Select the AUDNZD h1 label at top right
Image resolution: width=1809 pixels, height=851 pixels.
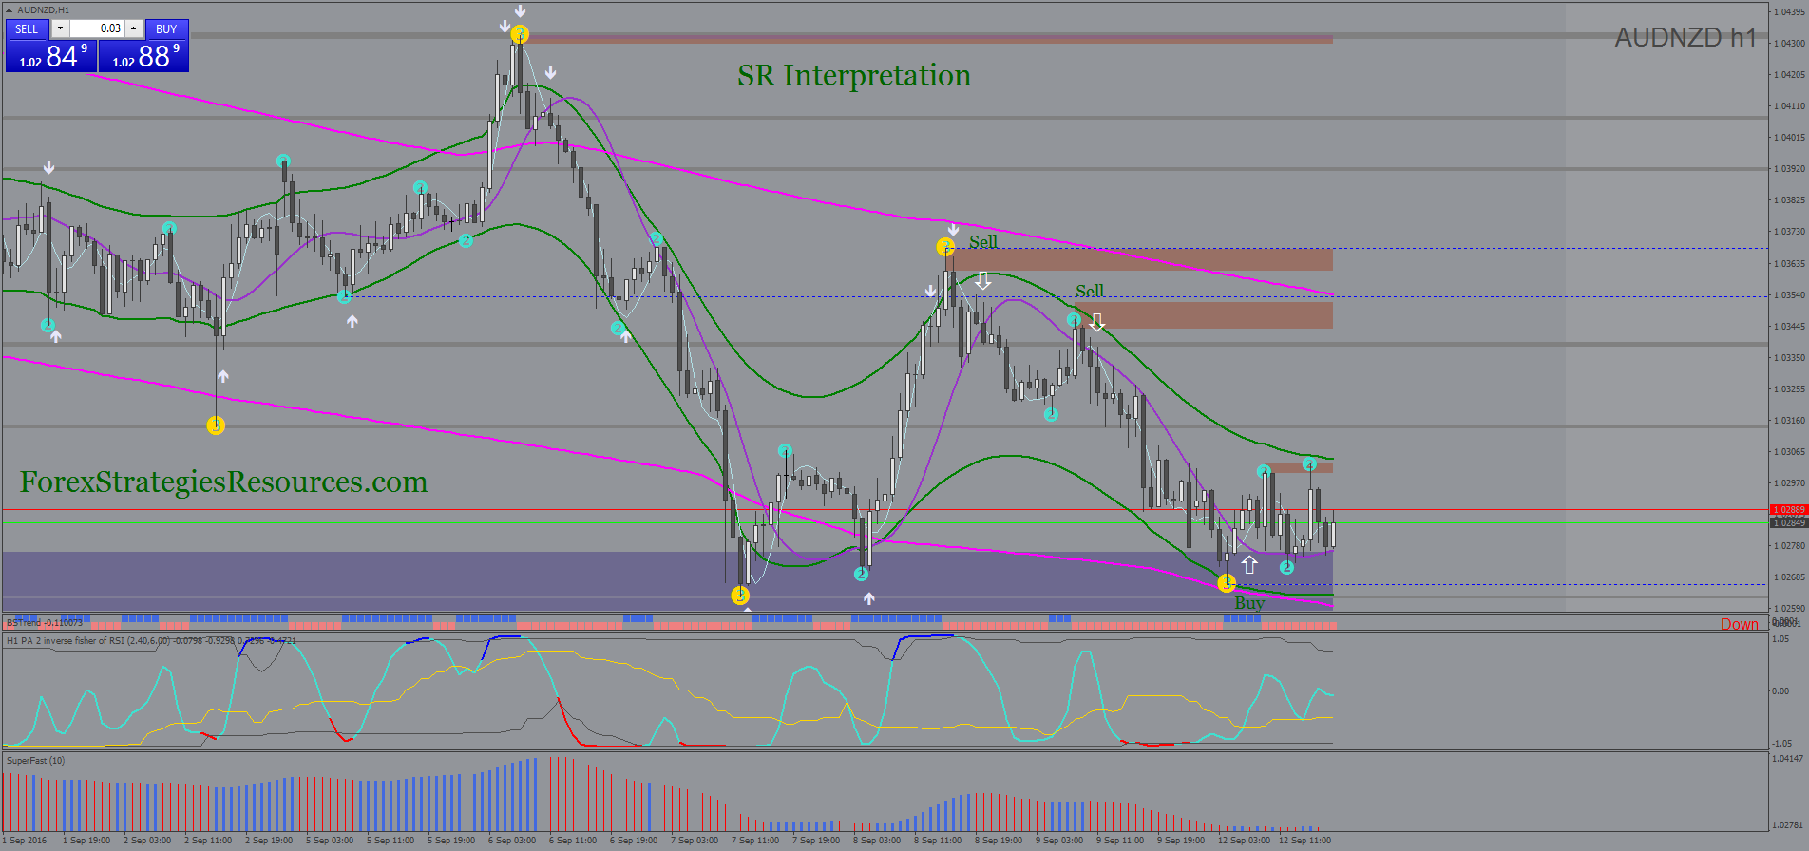(x=1685, y=38)
